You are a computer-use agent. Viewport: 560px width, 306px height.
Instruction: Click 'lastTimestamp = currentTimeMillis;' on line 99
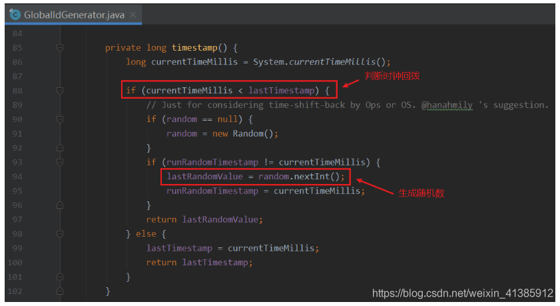click(232, 248)
